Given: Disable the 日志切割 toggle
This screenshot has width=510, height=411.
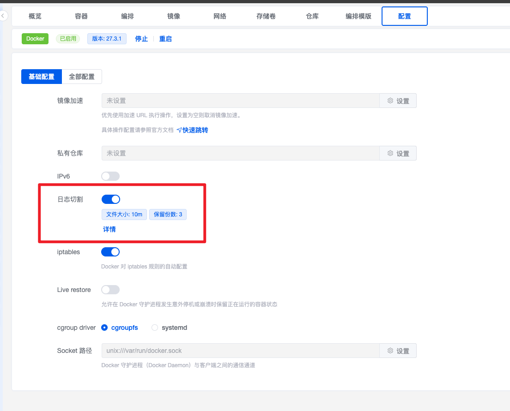Looking at the screenshot, I should click(x=110, y=199).
